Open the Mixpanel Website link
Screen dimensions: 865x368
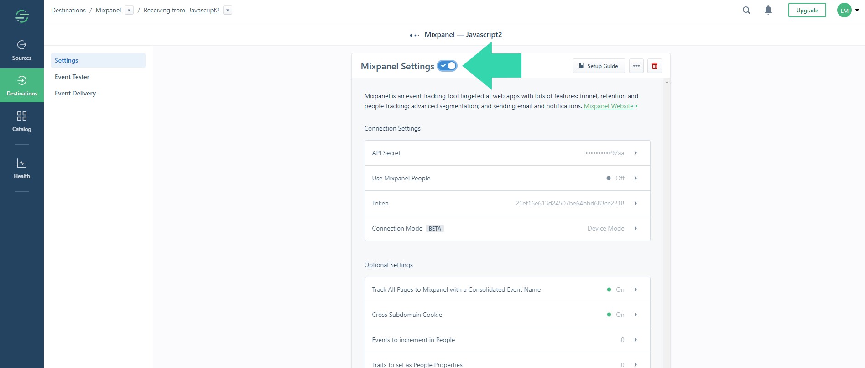click(608, 106)
